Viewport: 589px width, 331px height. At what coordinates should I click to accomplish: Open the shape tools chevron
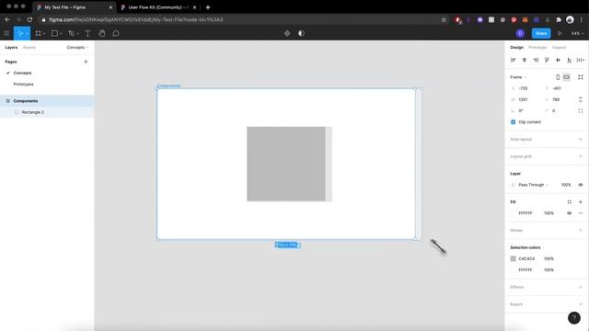point(61,34)
